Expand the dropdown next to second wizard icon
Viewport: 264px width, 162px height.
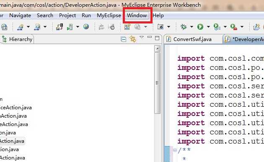pos(45,27)
